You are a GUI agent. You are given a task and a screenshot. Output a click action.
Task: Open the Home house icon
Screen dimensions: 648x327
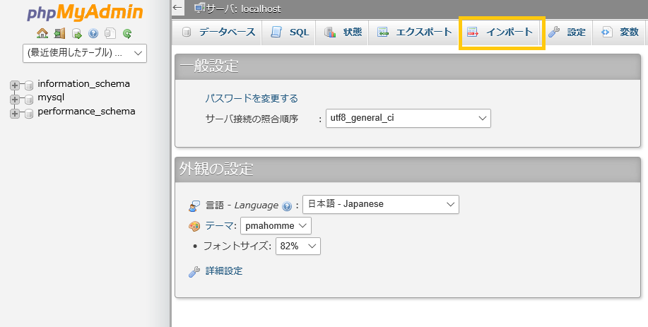click(42, 33)
